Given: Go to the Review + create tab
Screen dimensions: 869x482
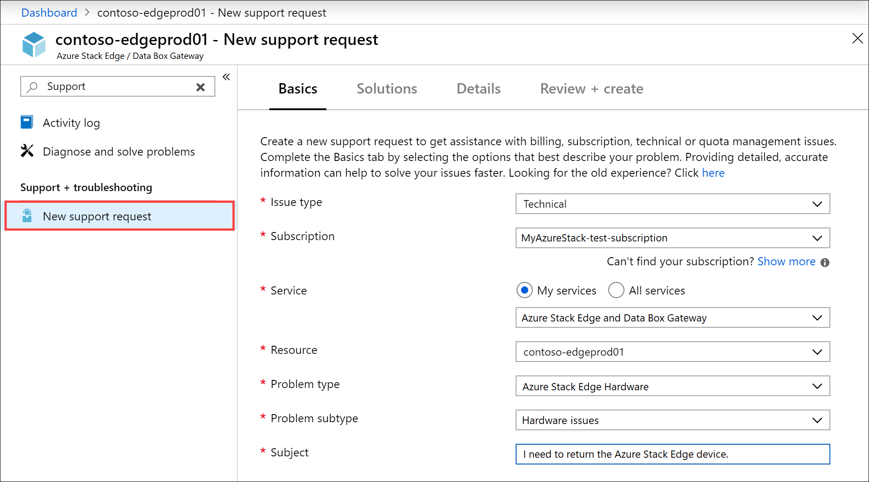Looking at the screenshot, I should click(591, 89).
